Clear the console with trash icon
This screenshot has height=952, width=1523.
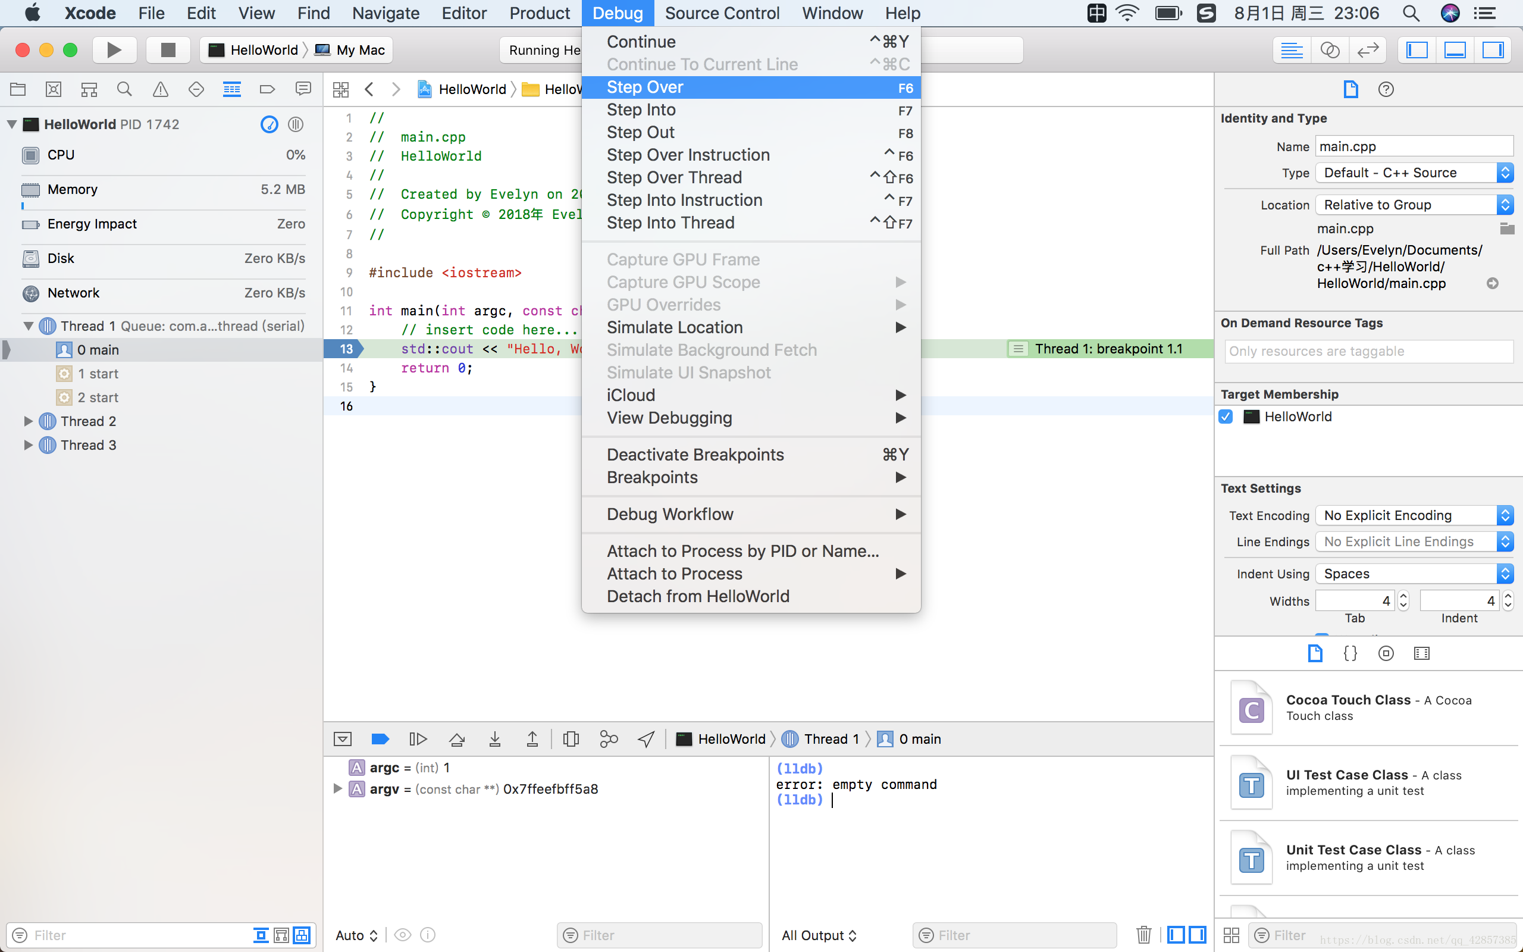(1144, 935)
